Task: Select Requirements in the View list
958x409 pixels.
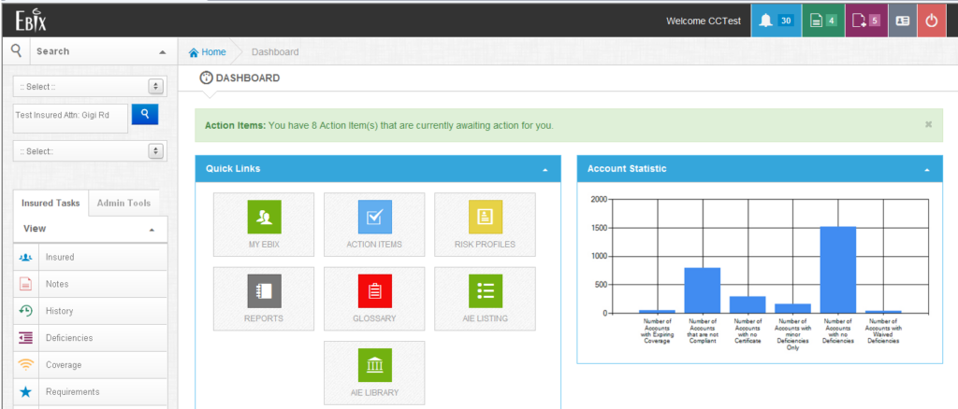Action: (90, 391)
